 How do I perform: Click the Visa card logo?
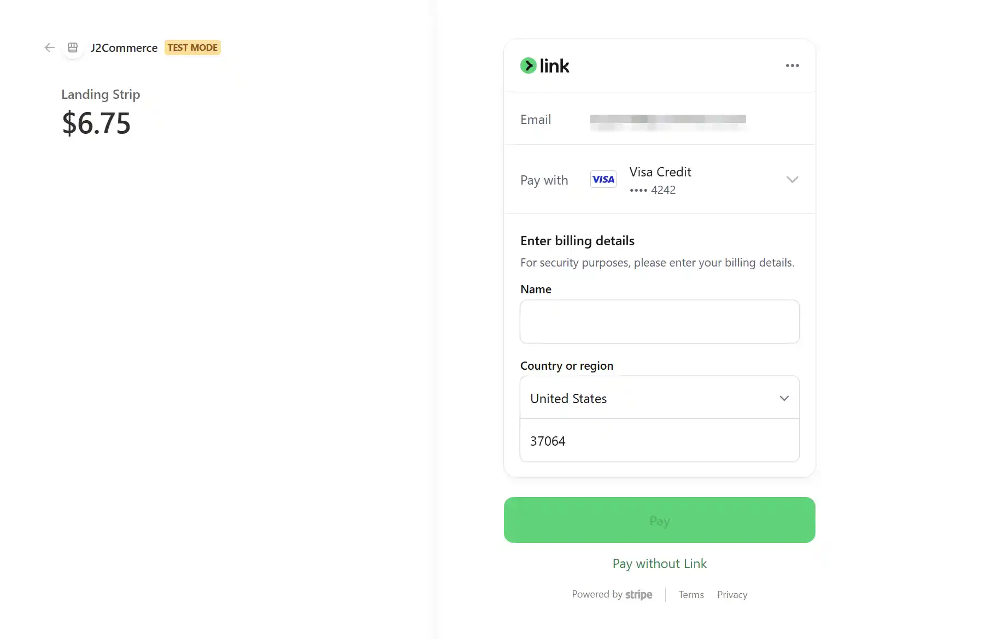point(603,179)
